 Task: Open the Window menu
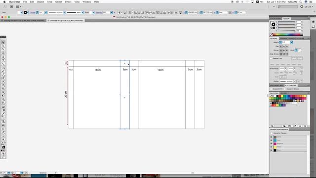(x=87, y=2)
